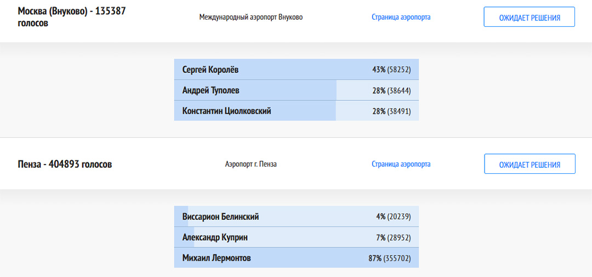592x277 pixels.
Task: Select the Андрей Туполев result bar
Action: [x=297, y=91]
